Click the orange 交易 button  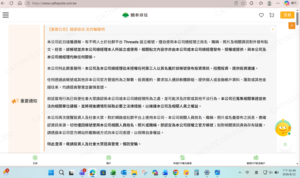click(287, 15)
